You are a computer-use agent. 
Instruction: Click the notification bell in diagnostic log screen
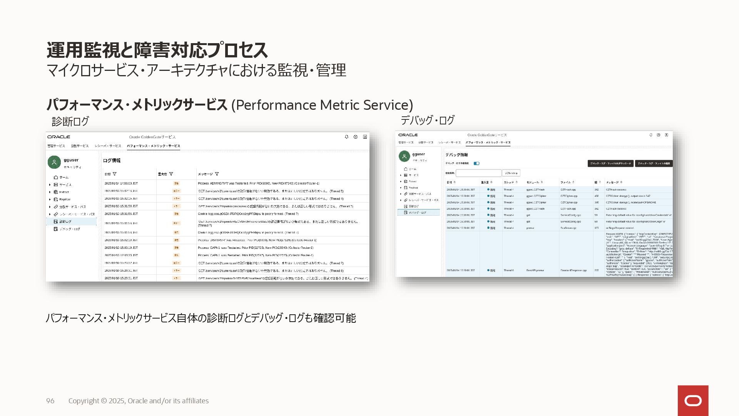[x=346, y=137]
